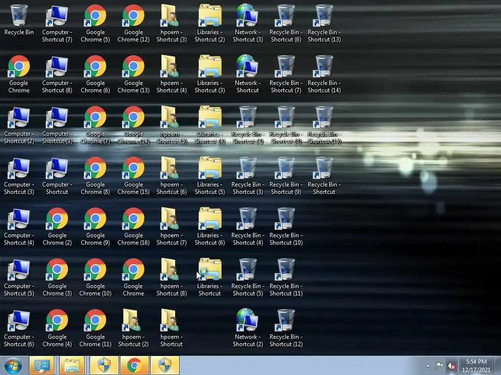This screenshot has height=375, width=501.
Task: Select hpoem - Shortcut (6) folder
Action: [172, 176]
